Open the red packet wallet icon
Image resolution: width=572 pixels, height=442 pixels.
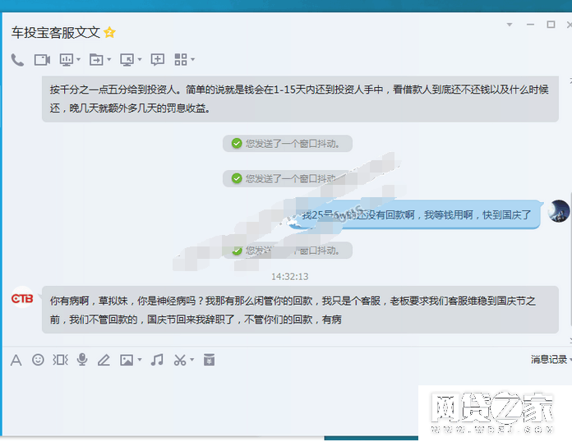pos(209,360)
